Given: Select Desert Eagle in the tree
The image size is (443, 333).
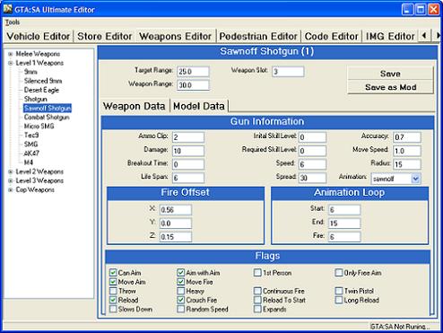Looking at the screenshot, I should tap(41, 90).
